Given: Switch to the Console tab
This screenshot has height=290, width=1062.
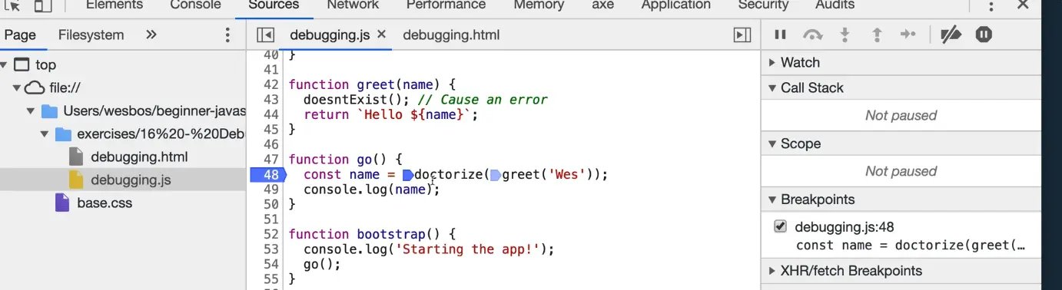Looking at the screenshot, I should point(196,5).
